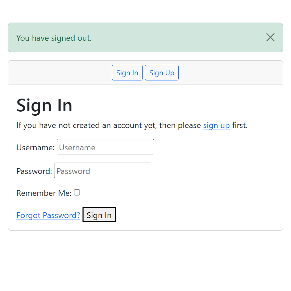Open the Forgot Password? link
Screen dimensions: 291x291
point(48,215)
